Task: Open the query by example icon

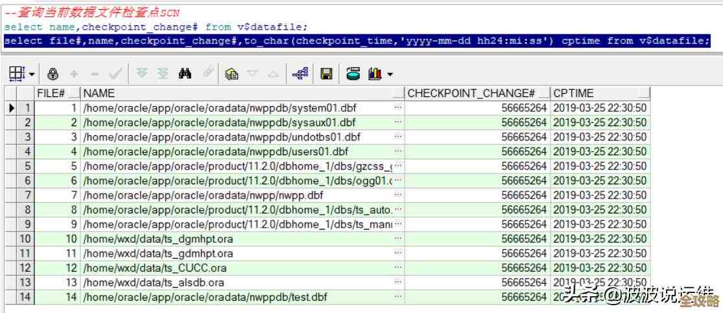Action: click(231, 74)
